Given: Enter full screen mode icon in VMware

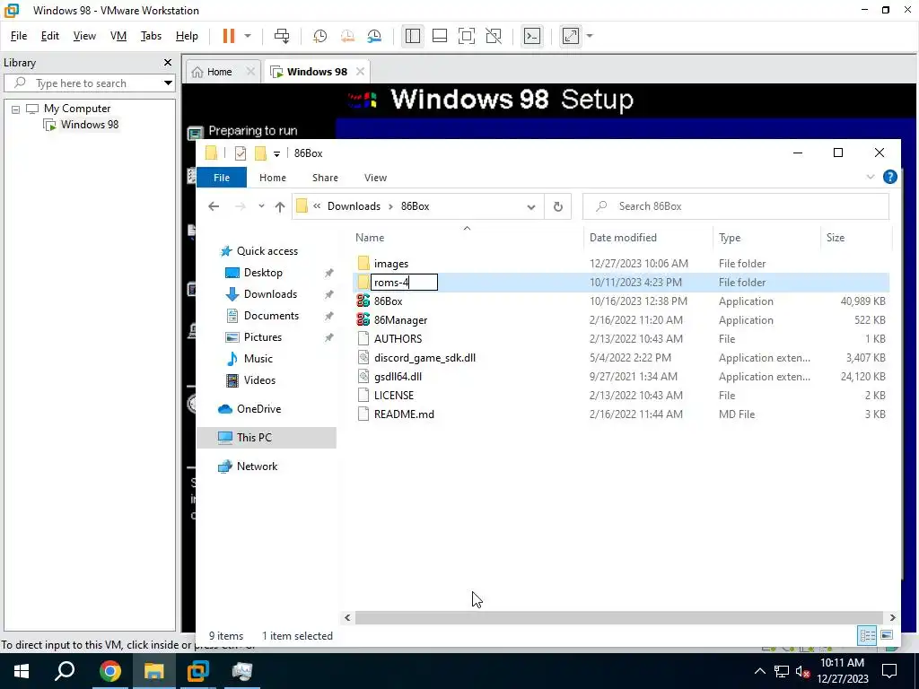Looking at the screenshot, I should (x=467, y=36).
